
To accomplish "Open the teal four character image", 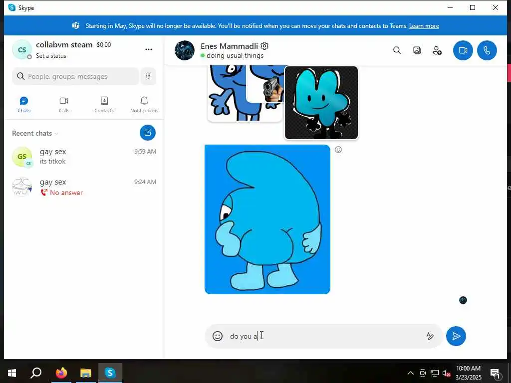I will pos(321,103).
